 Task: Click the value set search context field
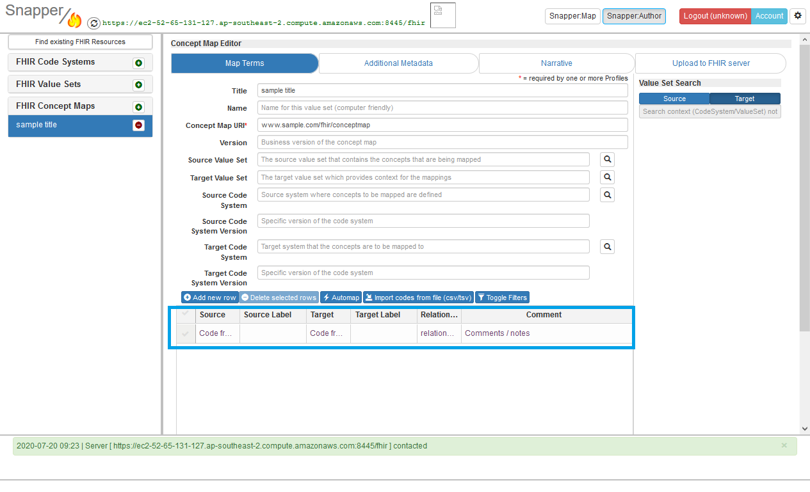709,111
